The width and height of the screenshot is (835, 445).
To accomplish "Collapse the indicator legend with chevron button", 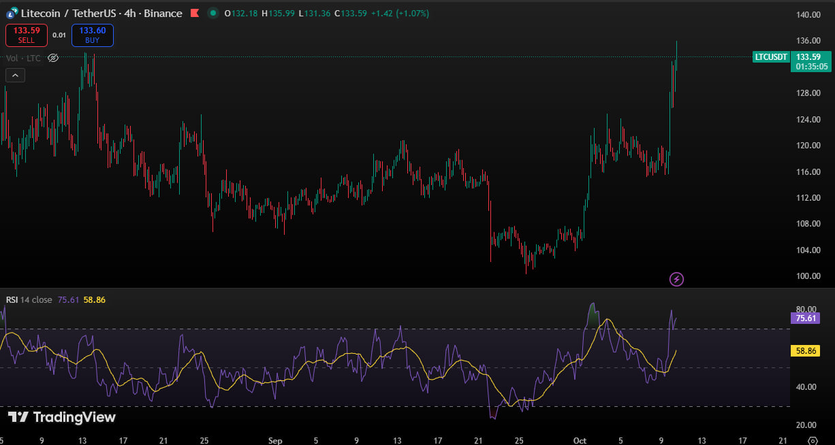I will [x=16, y=76].
